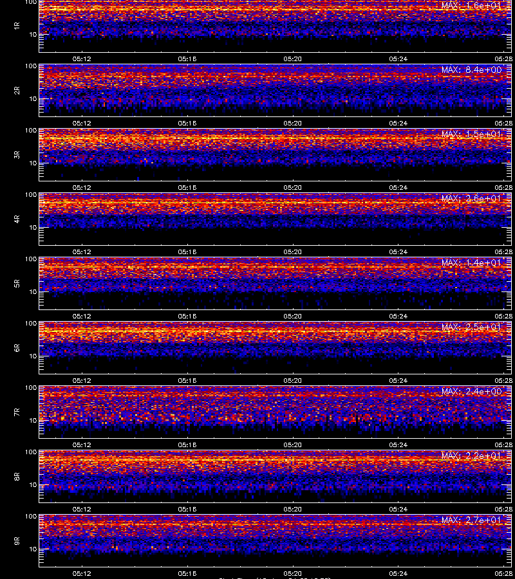Click the '05:20' tick label below panel 2R
515x579 pixels.
(x=293, y=123)
